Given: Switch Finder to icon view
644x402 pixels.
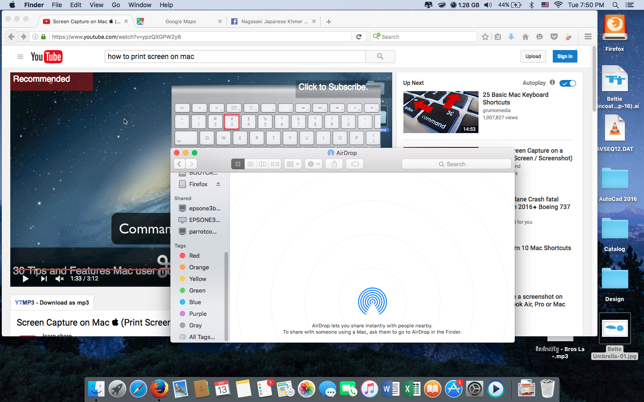Looking at the screenshot, I should click(x=237, y=164).
